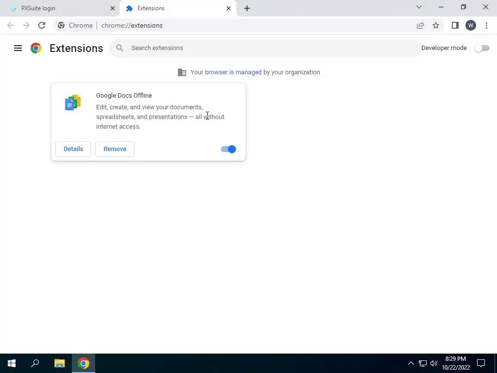Open the W profile avatar menu
497x373 pixels.
tap(471, 25)
